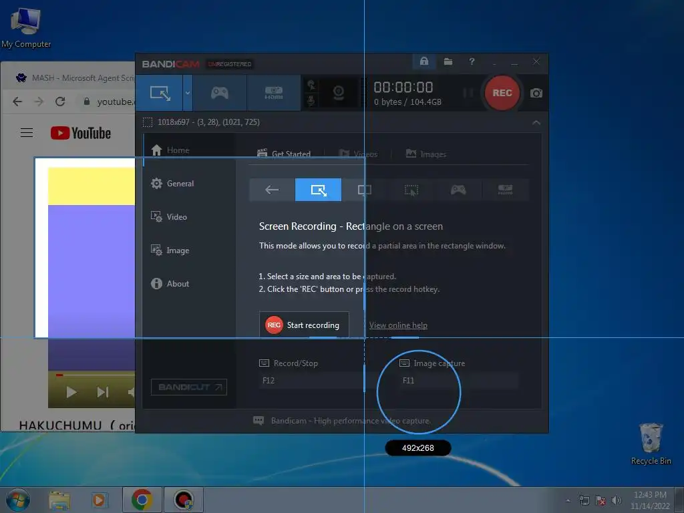Click the volume speaker tray icon
684x513 pixels.
[x=616, y=500]
